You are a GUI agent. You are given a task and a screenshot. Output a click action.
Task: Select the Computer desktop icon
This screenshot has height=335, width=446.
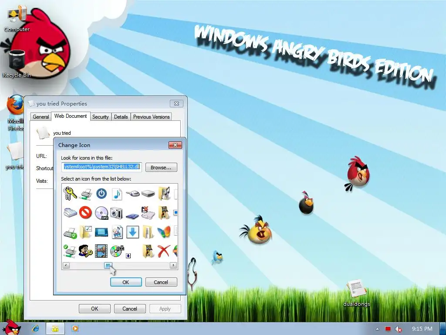point(17,19)
